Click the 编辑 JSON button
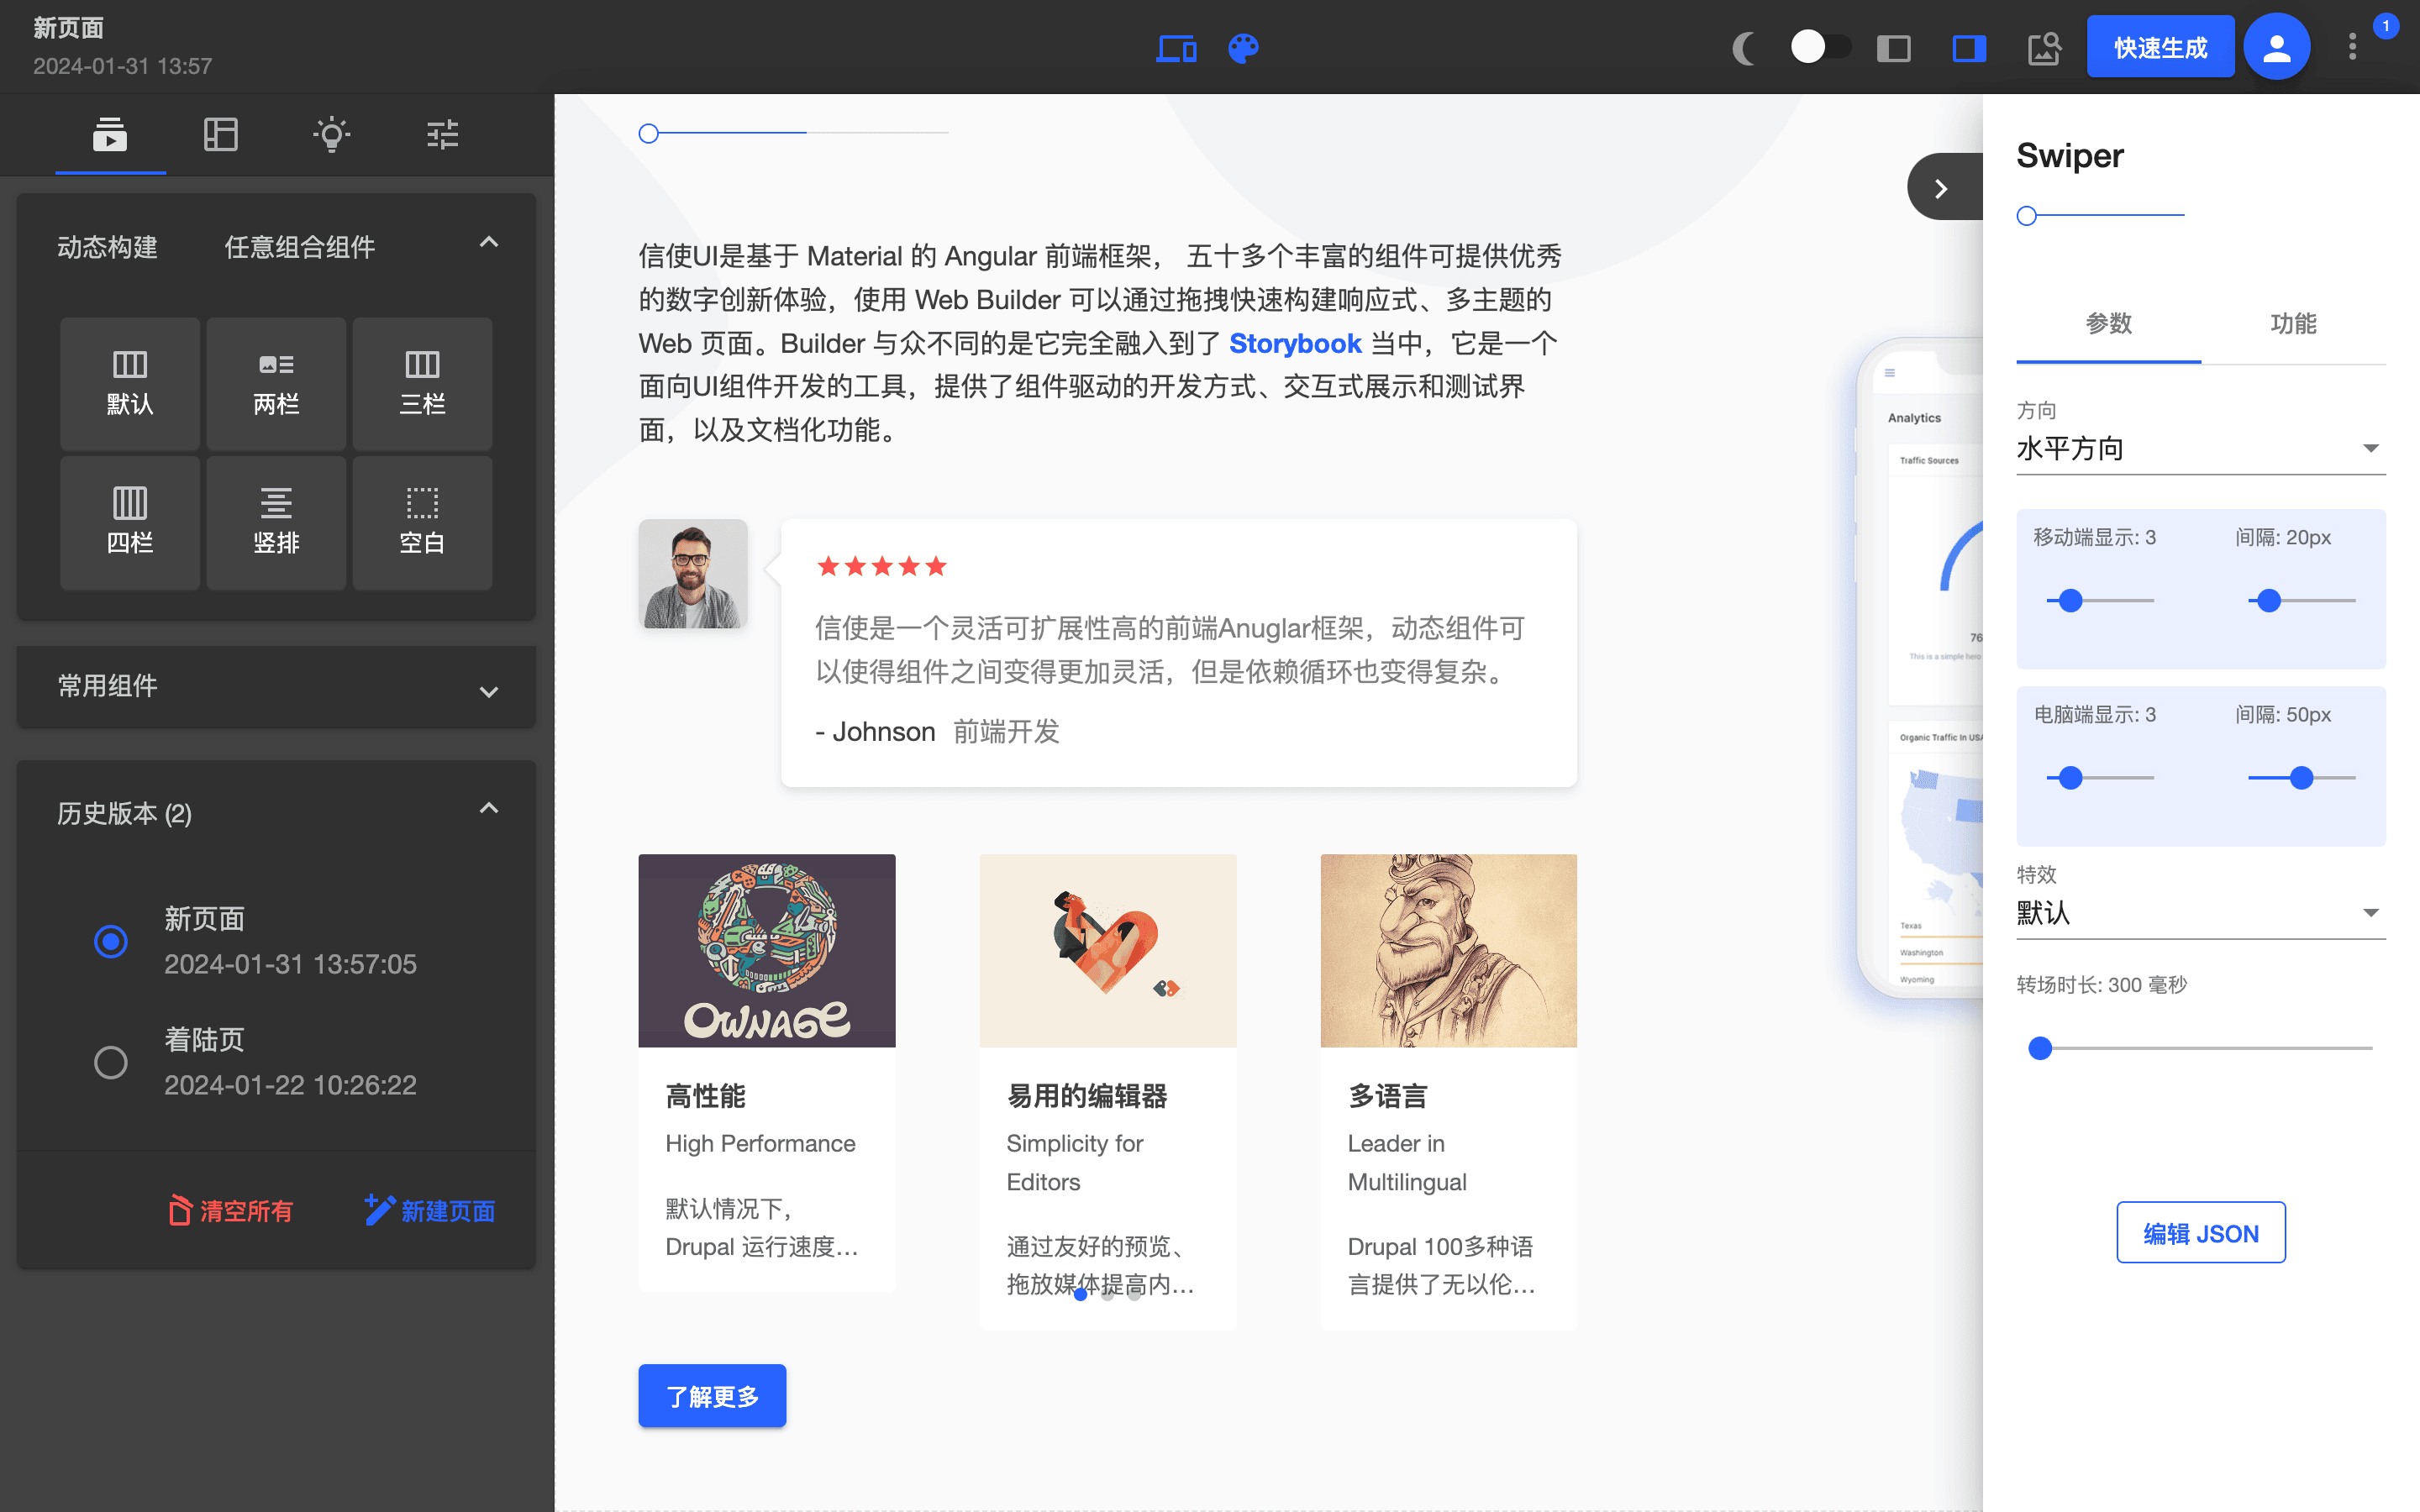 (x=2201, y=1233)
